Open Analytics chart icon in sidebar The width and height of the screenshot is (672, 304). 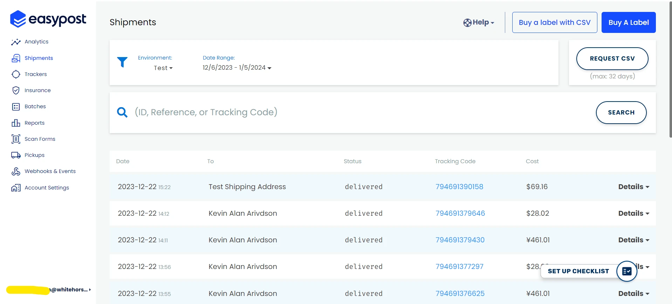[x=16, y=42]
